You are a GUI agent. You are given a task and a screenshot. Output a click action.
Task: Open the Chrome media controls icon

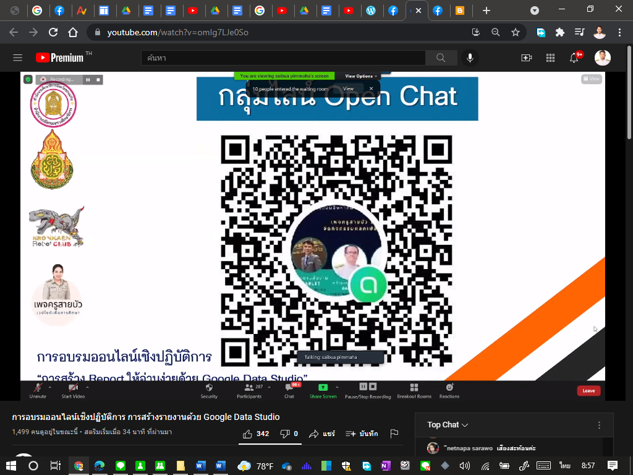tap(579, 32)
